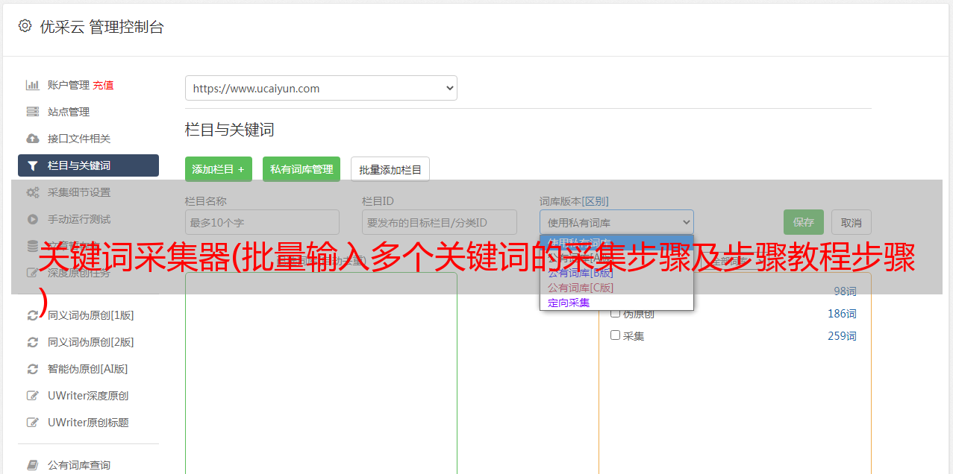Tick the 伪原创 checkbox
This screenshot has width=953, height=474.
pos(616,313)
